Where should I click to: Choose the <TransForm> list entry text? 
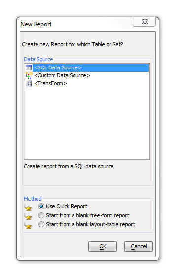50,83
